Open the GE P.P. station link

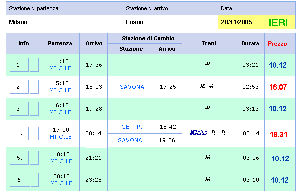click(132, 127)
